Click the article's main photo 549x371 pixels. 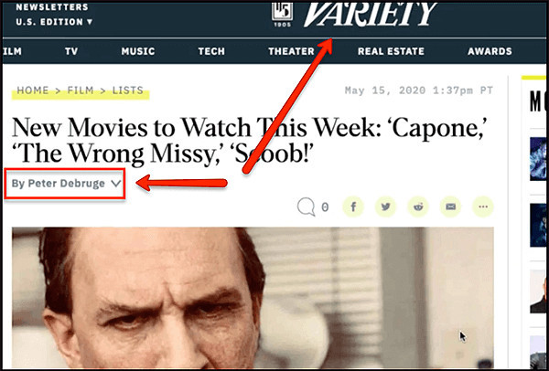click(x=253, y=297)
